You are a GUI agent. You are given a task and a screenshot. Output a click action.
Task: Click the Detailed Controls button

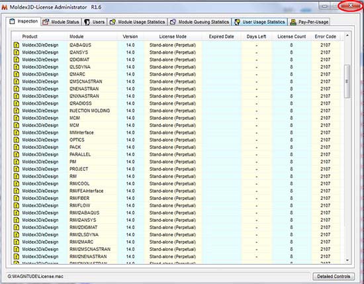point(334,276)
